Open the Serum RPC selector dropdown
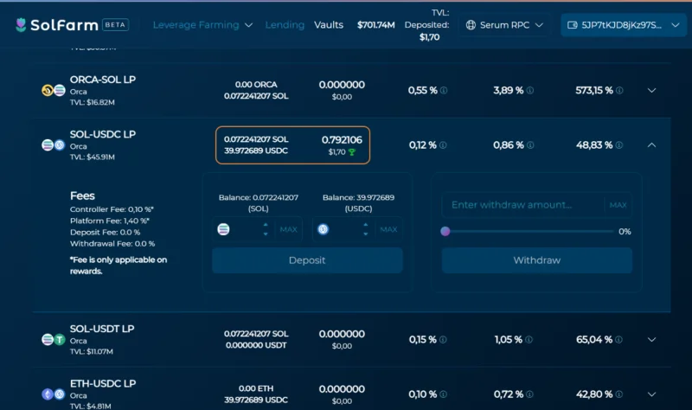 tap(504, 25)
